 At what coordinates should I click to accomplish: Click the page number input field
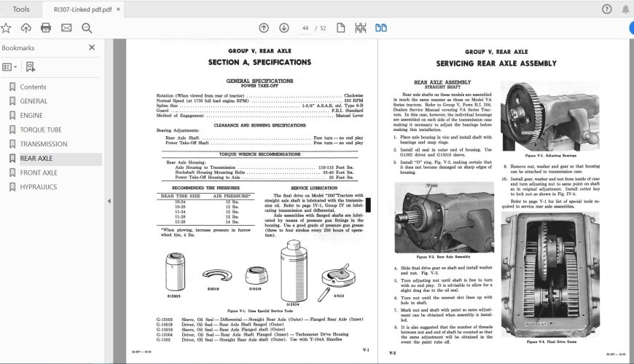307,28
